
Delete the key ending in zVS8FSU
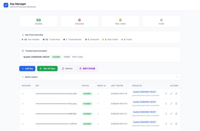point(176,124)
